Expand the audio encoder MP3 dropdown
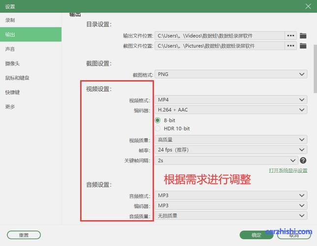 (x=231, y=206)
